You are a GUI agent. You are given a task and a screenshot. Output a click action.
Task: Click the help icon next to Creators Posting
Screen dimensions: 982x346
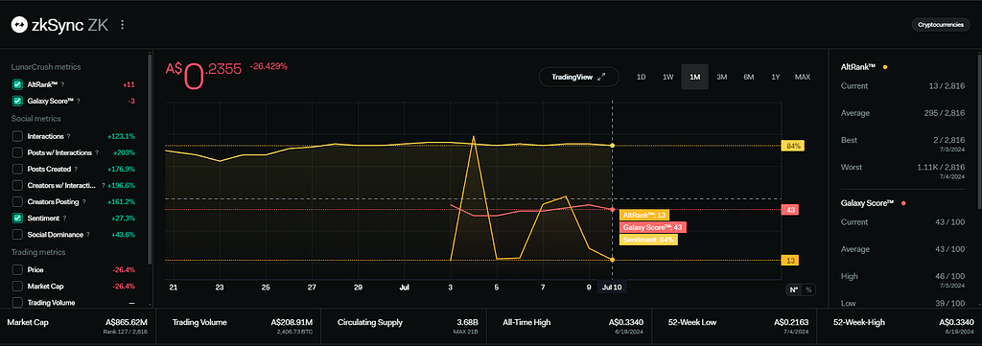[83, 202]
